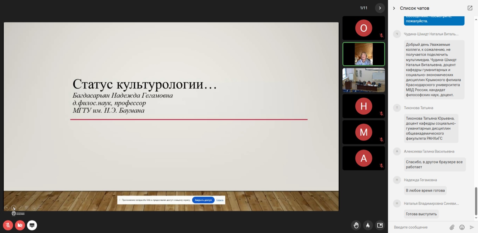Click the chat scrollbar down arrow
The width and height of the screenshot is (478, 233).
point(476,218)
